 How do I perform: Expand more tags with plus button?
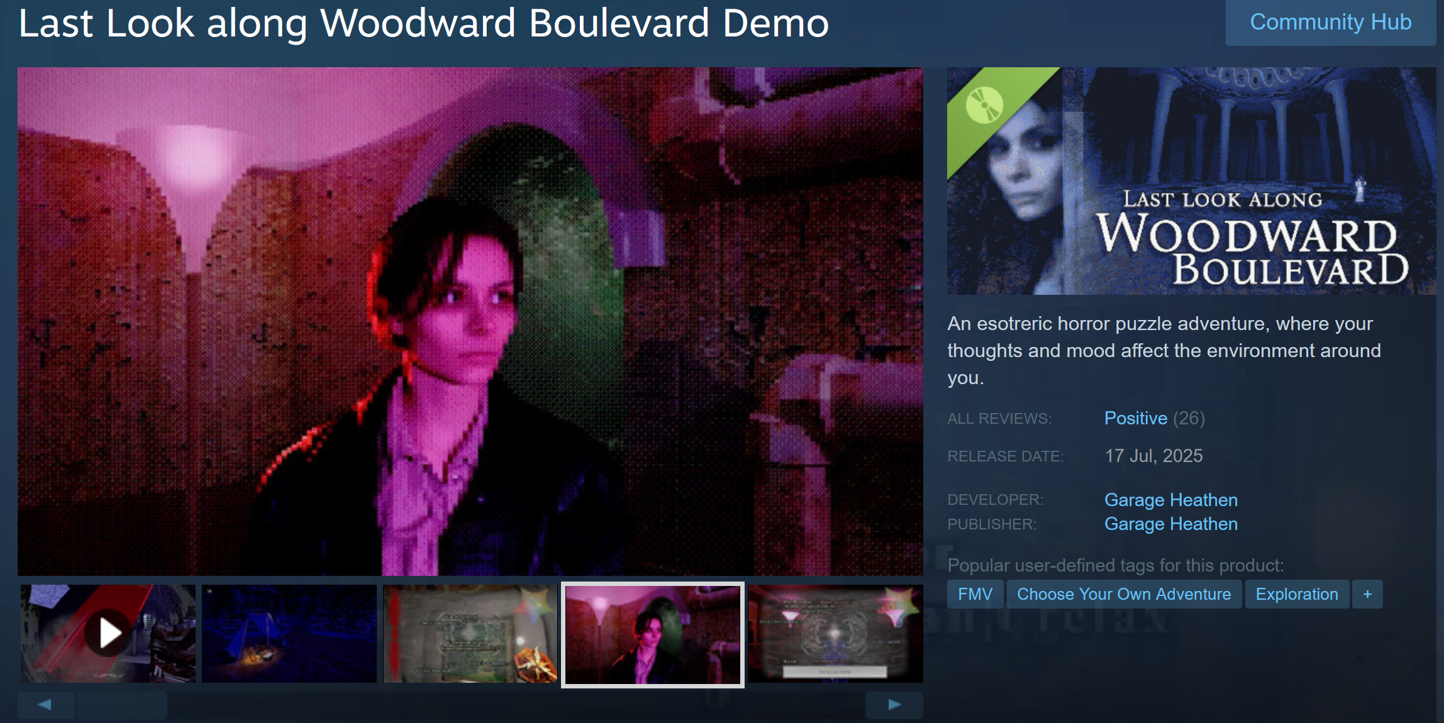point(1367,594)
